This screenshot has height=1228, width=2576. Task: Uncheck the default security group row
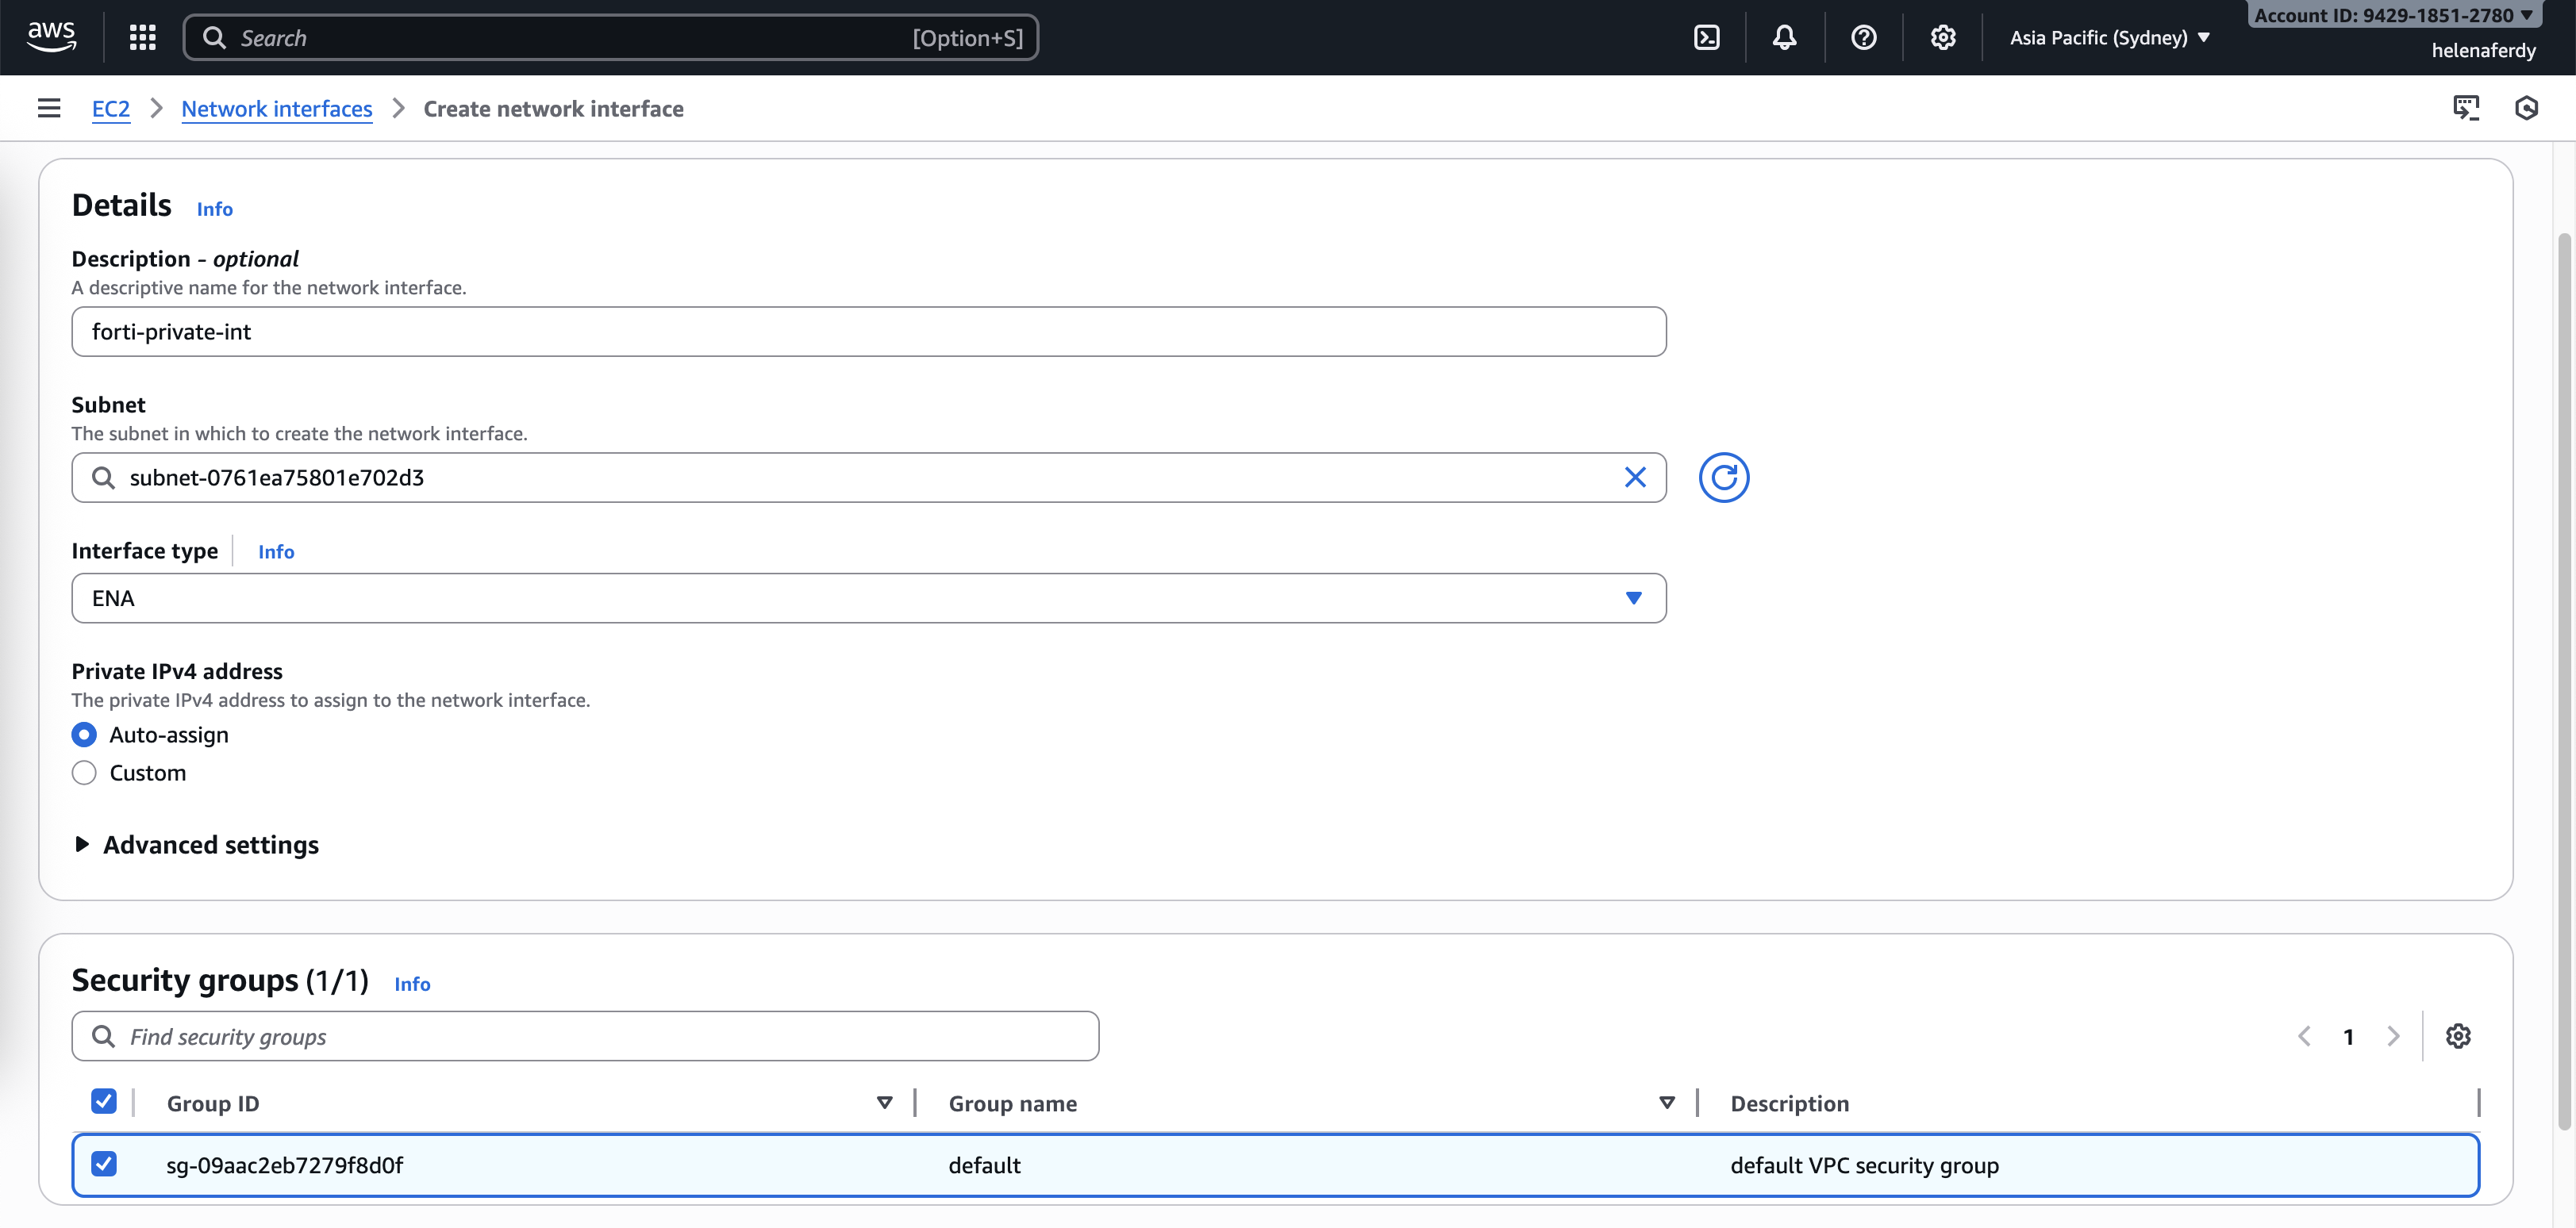click(104, 1164)
